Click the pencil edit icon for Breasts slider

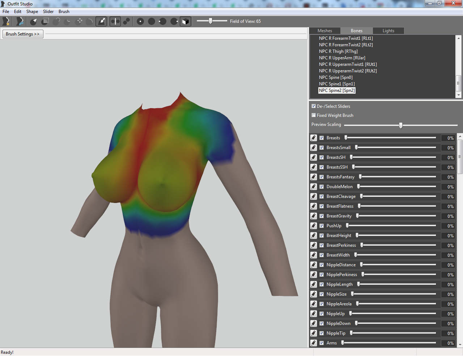click(x=314, y=138)
